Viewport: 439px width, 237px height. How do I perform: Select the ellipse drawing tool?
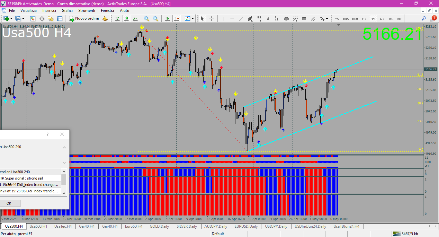[x=286, y=19]
